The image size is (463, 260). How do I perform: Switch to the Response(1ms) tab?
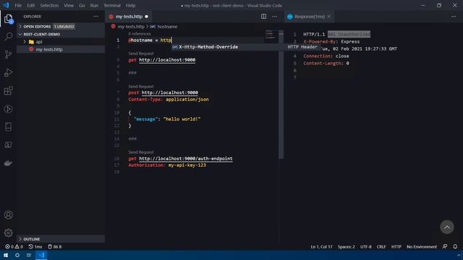click(x=310, y=17)
